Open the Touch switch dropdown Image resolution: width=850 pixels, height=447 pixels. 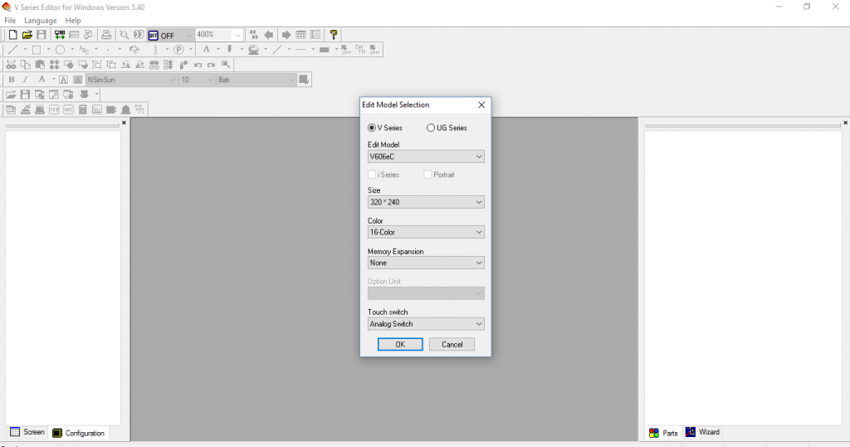pos(426,324)
